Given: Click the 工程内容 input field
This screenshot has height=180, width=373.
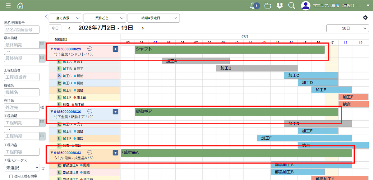Looking at the screenshot, I should [22, 152].
